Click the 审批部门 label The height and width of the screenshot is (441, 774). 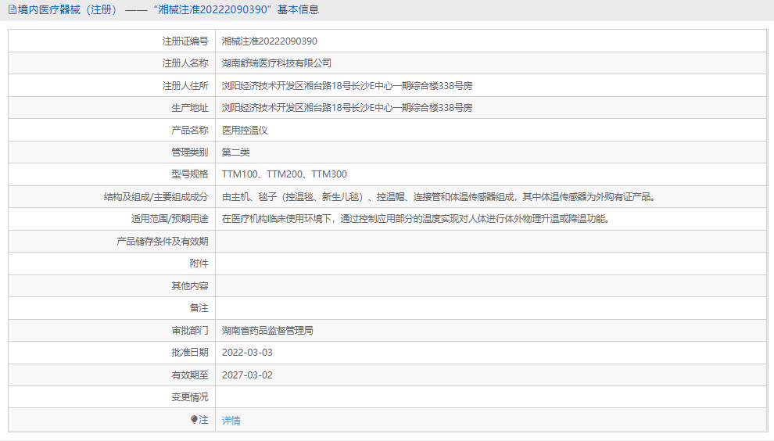[189, 331]
